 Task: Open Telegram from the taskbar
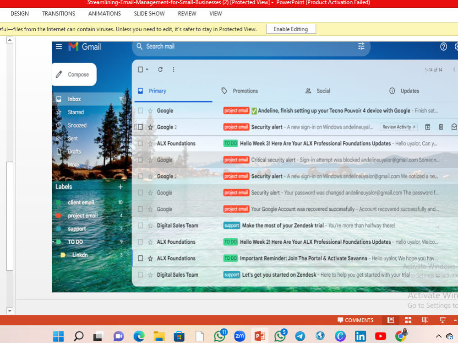(300, 336)
